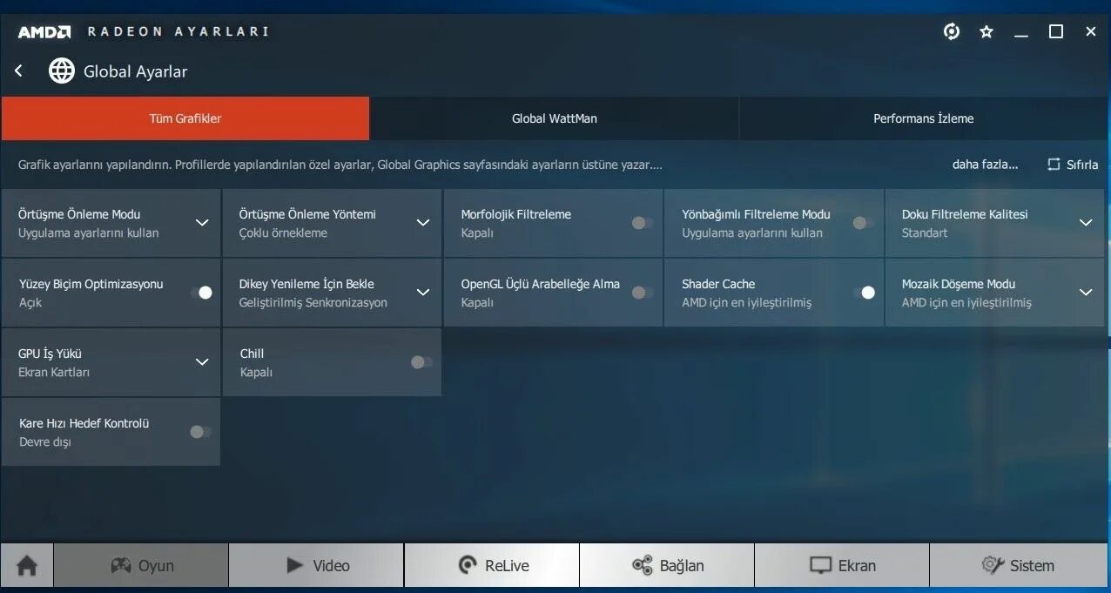Viewport: 1111px width, 593px height.
Task: Expand Örtüşme Önleme Yöntemi dropdown
Action: [423, 223]
